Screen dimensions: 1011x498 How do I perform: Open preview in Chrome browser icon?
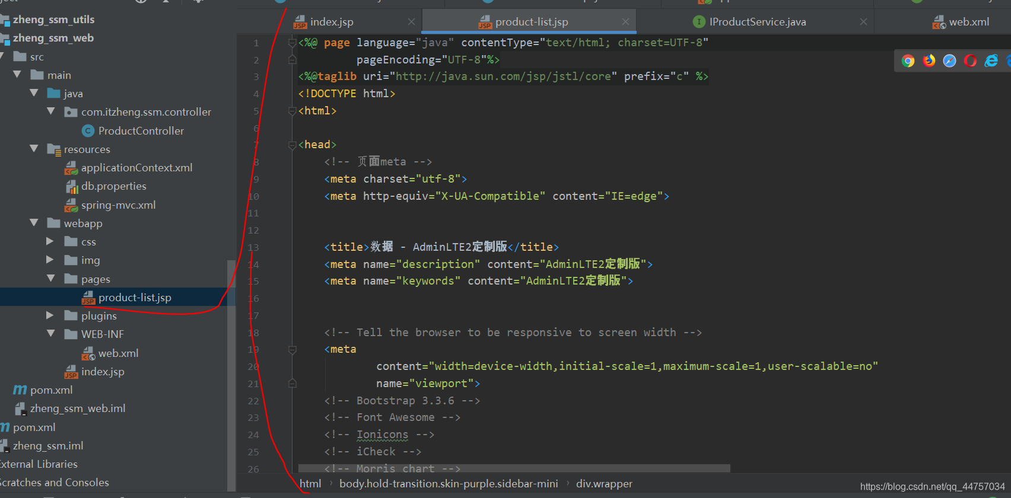pyautogui.click(x=908, y=61)
